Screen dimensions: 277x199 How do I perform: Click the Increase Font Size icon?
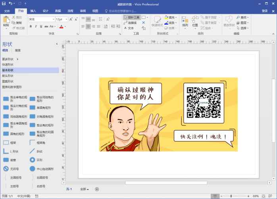click(71, 19)
